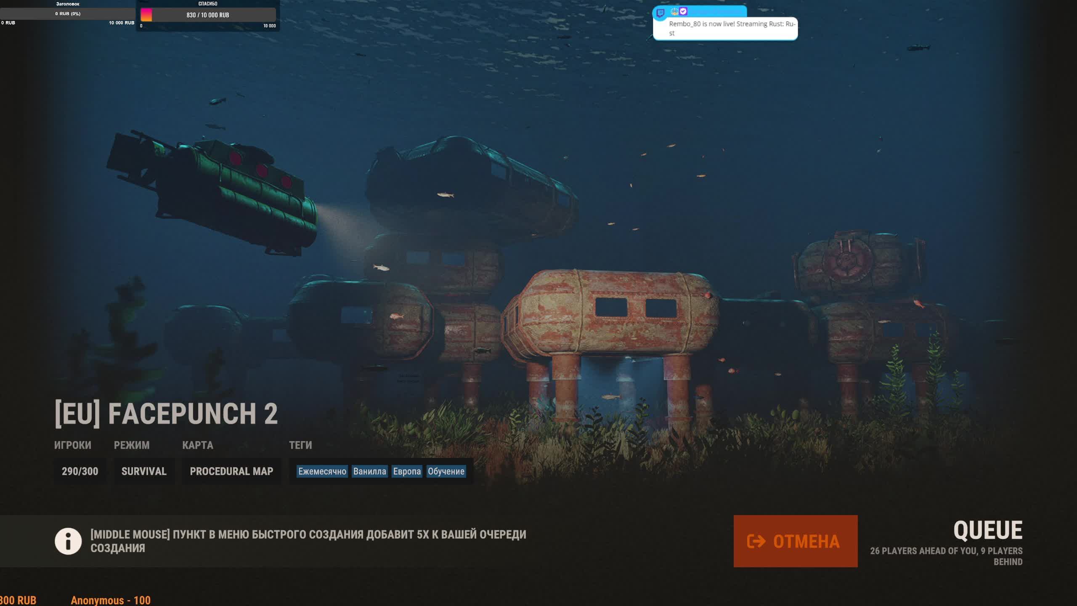Click the circular info icon beside tip
1077x606 pixels.
(68, 541)
